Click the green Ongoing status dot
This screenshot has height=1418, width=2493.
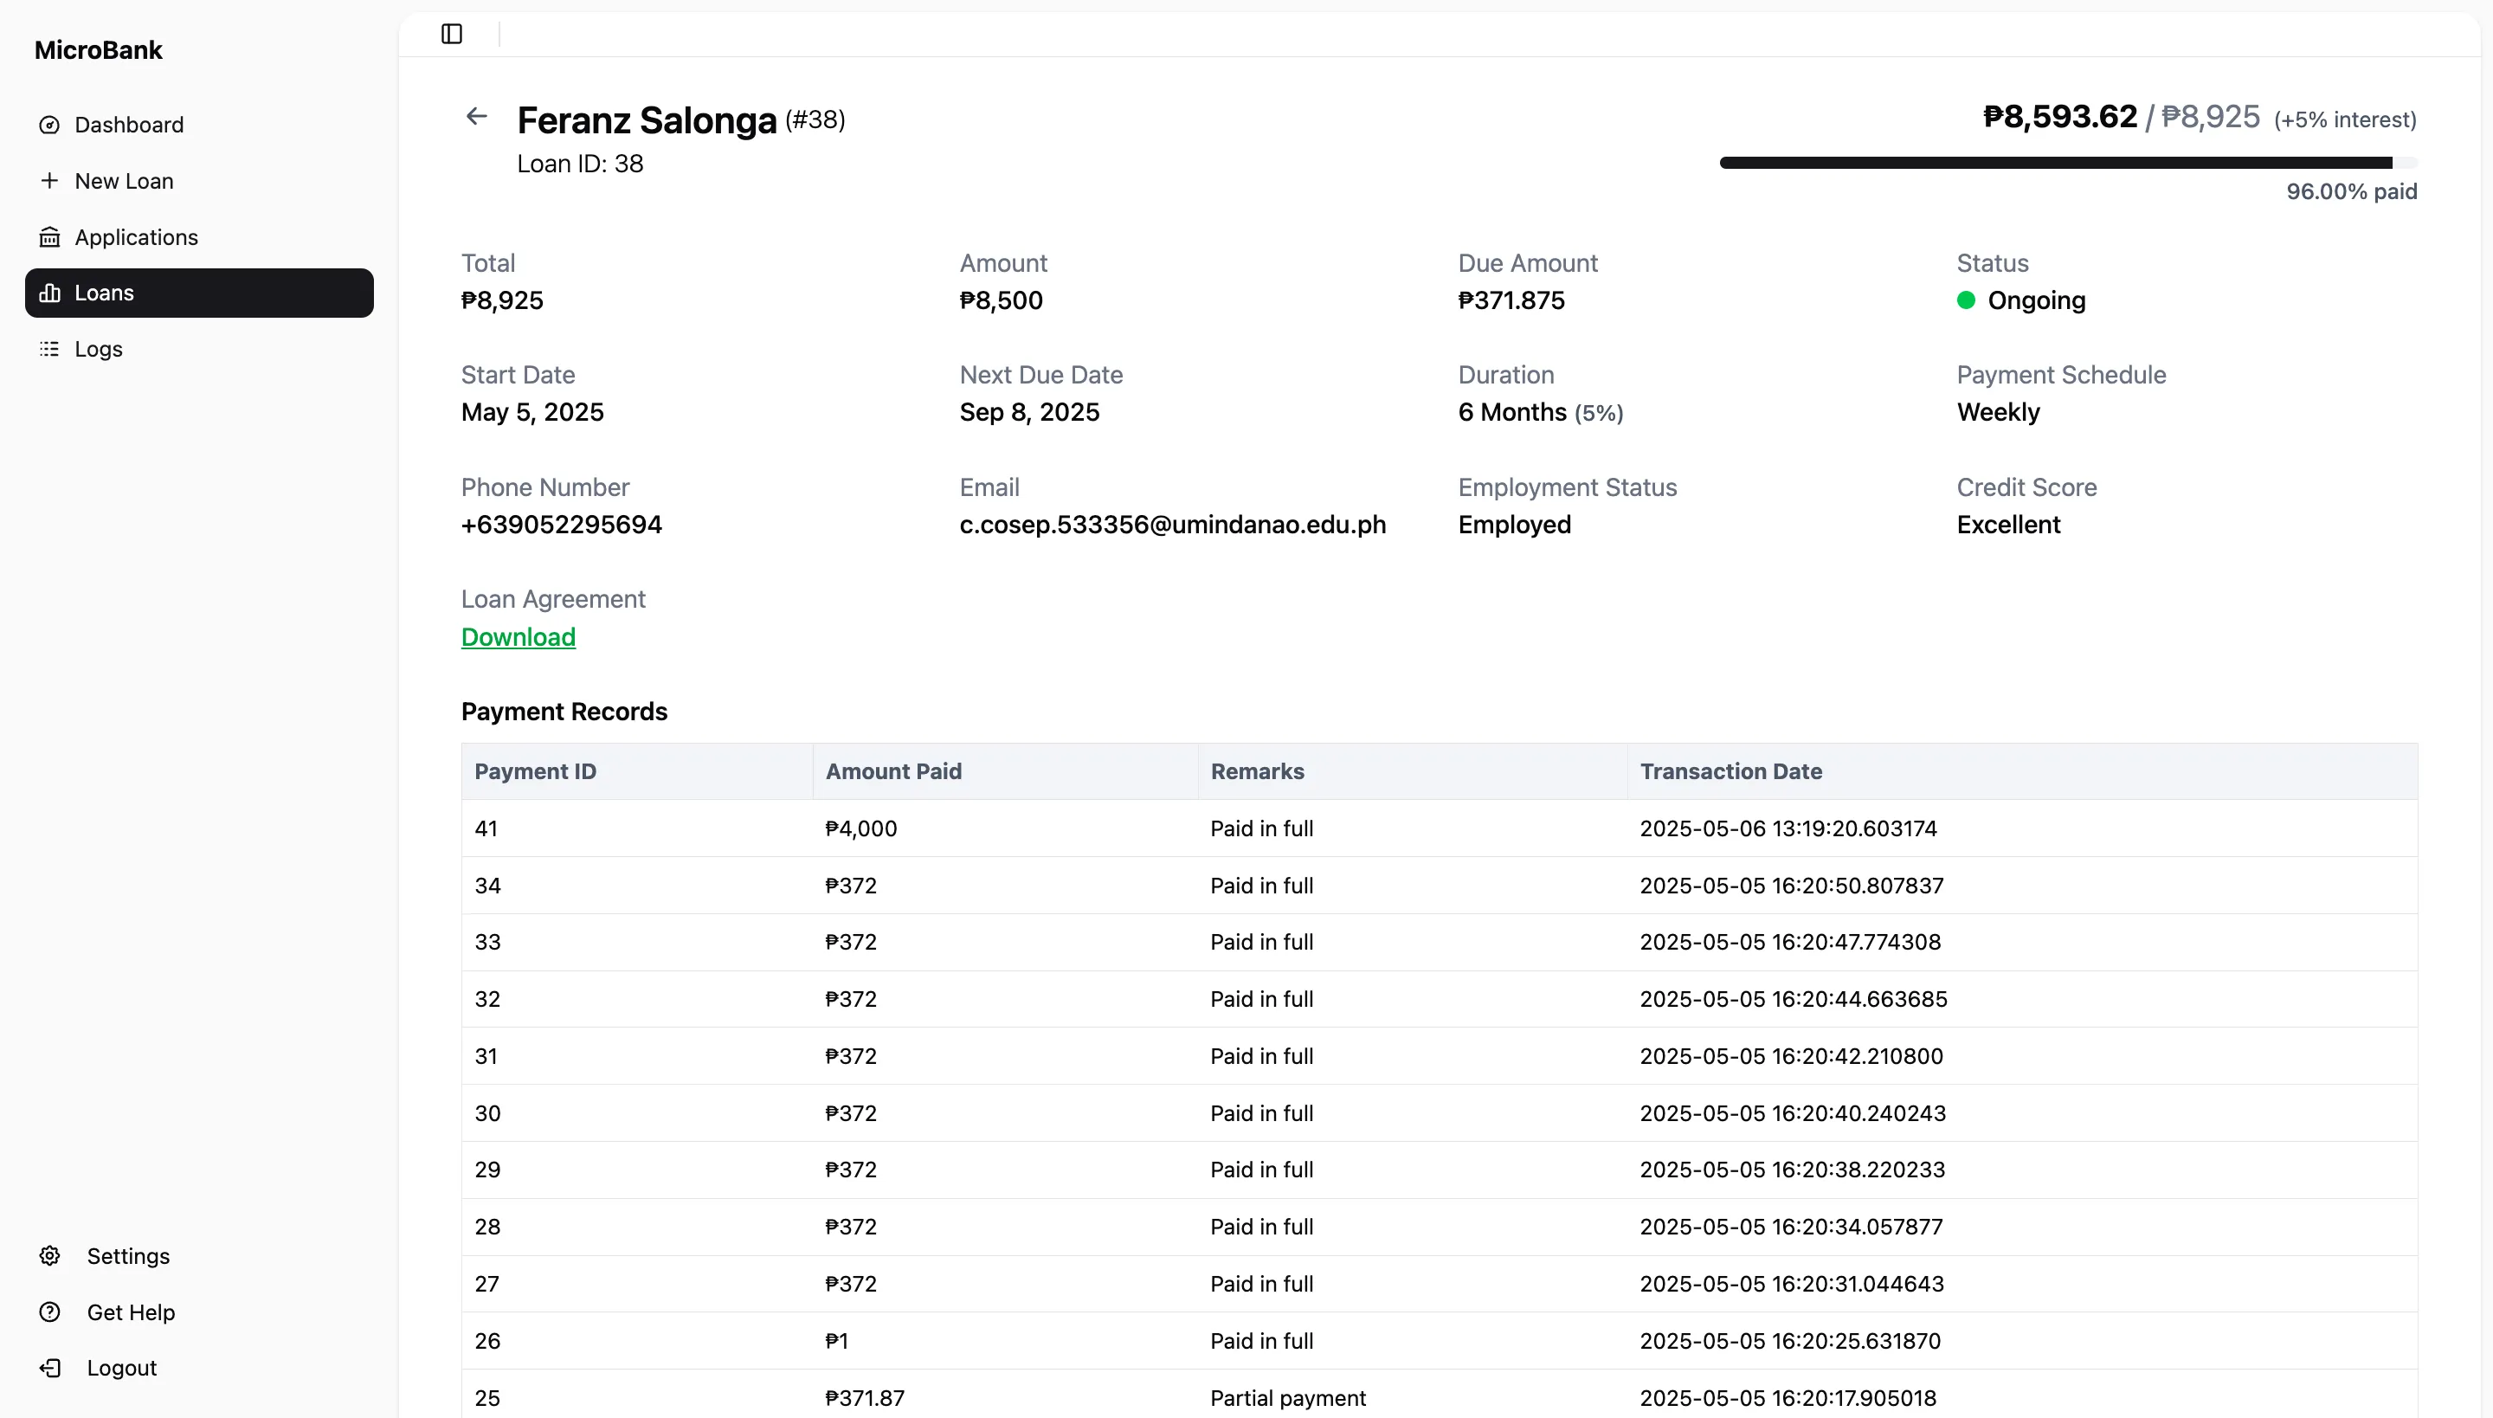coord(1966,300)
